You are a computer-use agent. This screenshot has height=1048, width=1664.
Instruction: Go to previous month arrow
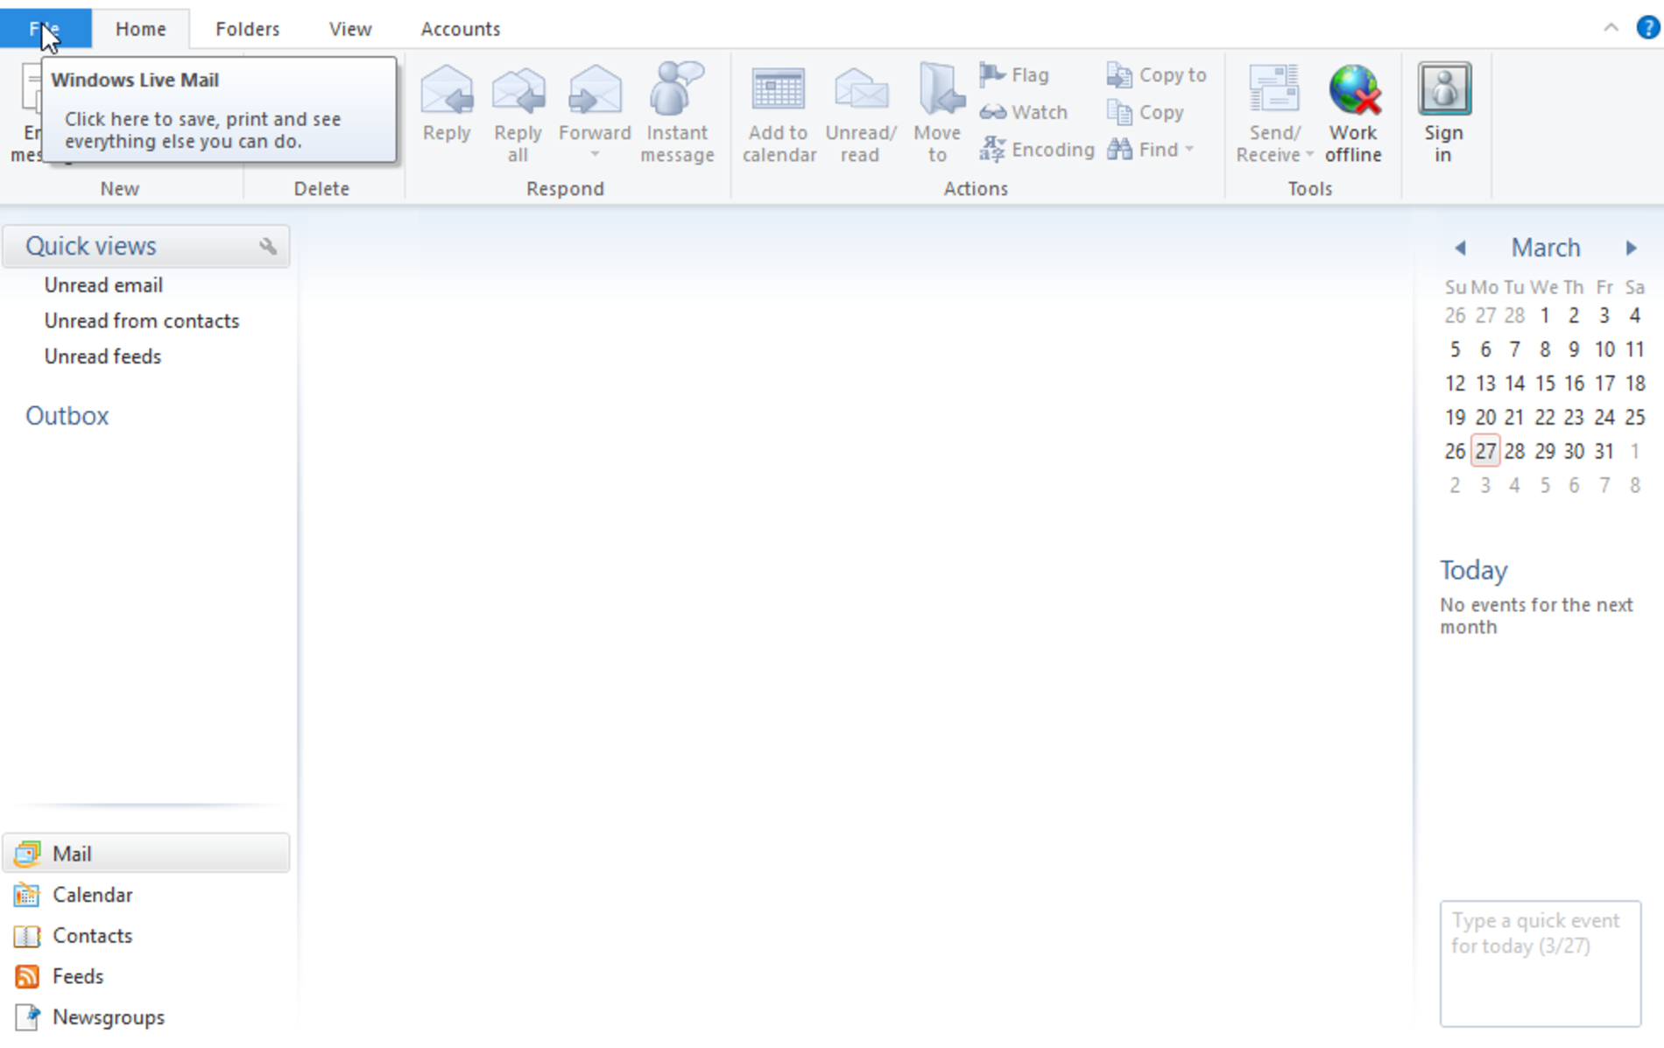[1460, 248]
